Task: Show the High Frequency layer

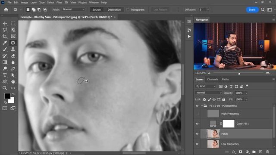Action: (197, 114)
